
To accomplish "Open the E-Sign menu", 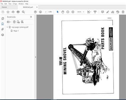I will 15,4.
